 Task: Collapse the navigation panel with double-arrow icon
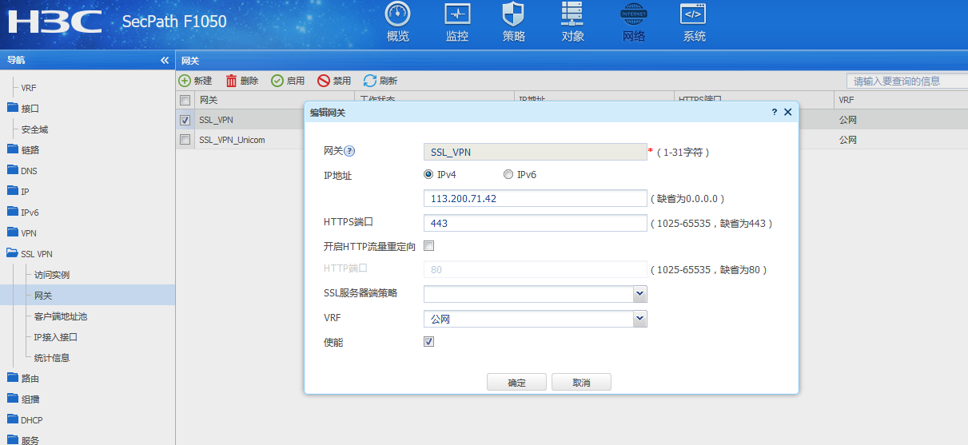point(165,60)
